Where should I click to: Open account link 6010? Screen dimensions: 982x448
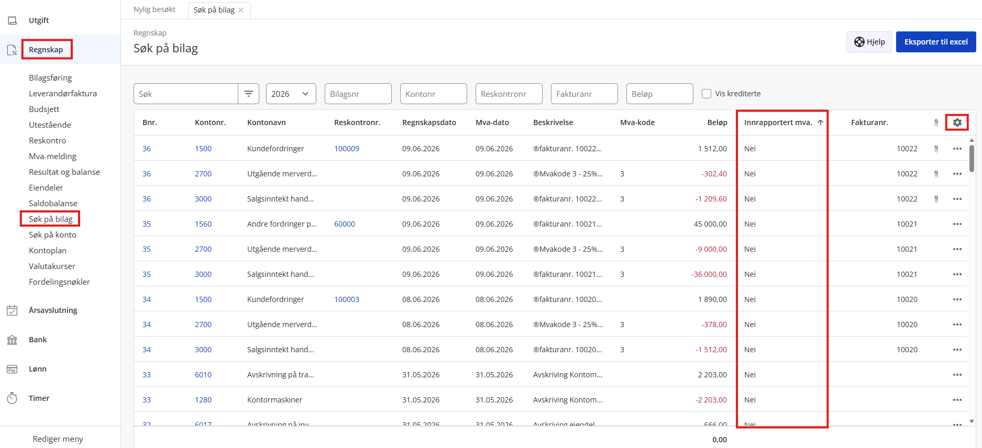(x=203, y=375)
